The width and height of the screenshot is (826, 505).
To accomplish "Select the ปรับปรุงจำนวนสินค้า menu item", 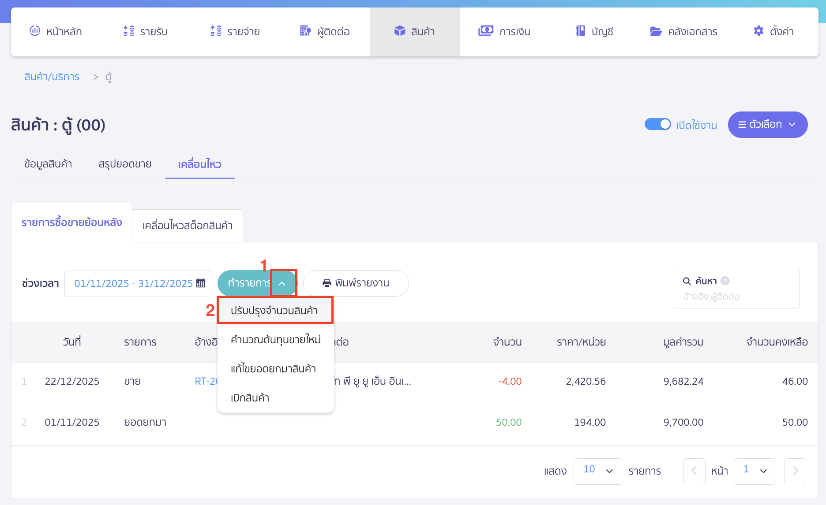I will 274,310.
